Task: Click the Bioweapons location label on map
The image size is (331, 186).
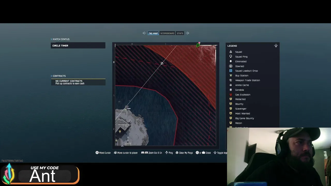Action: point(123,125)
